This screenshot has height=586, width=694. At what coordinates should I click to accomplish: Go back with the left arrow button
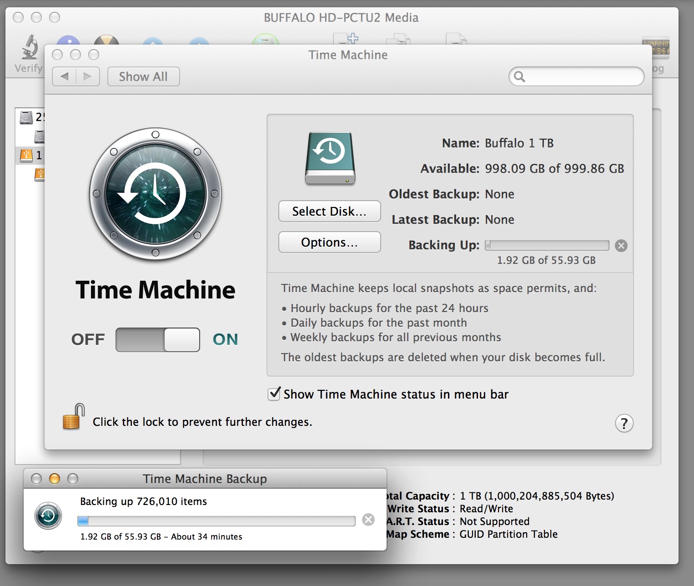click(65, 77)
